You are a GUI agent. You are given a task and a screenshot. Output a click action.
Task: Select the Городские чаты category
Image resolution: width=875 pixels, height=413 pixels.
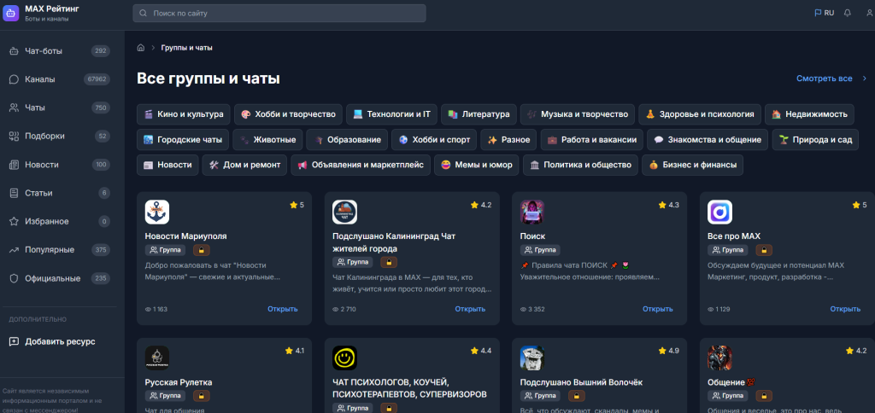point(183,140)
